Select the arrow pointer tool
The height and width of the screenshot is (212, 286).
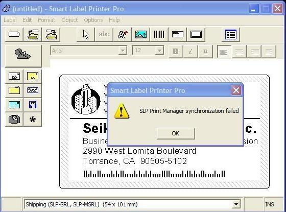86,34
